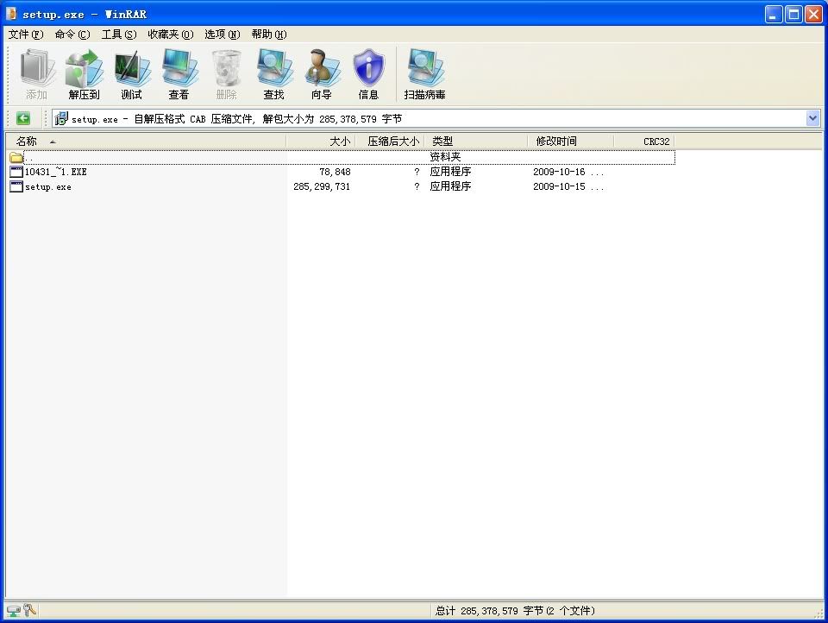This screenshot has width=828, height=623.
Task: Click the setup.exe file icon in list
Action: tap(16, 186)
